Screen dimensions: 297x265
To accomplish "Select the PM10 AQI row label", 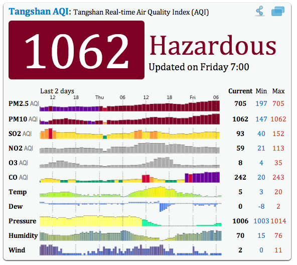I will click(23, 119).
